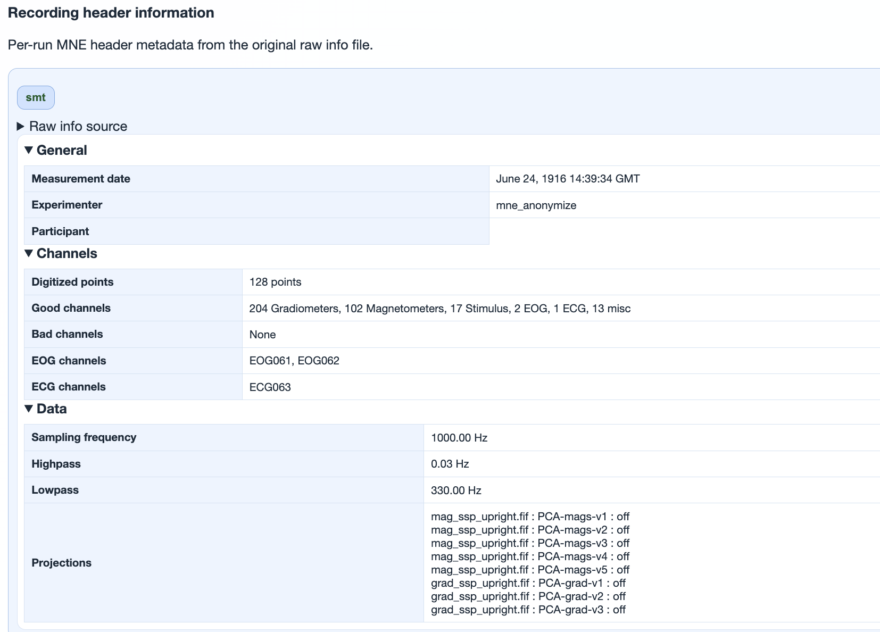
Task: Click the PCA-mags-v1 projection entry
Action: point(529,517)
